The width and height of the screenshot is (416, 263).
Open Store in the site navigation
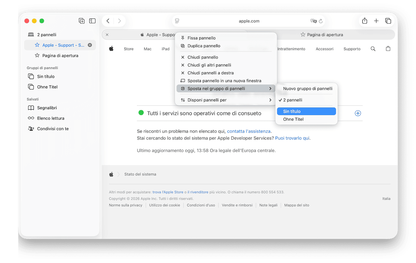(x=129, y=49)
